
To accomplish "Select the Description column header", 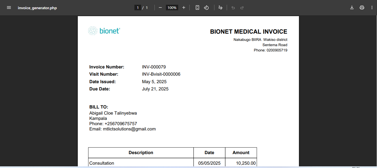I will [x=141, y=153].
